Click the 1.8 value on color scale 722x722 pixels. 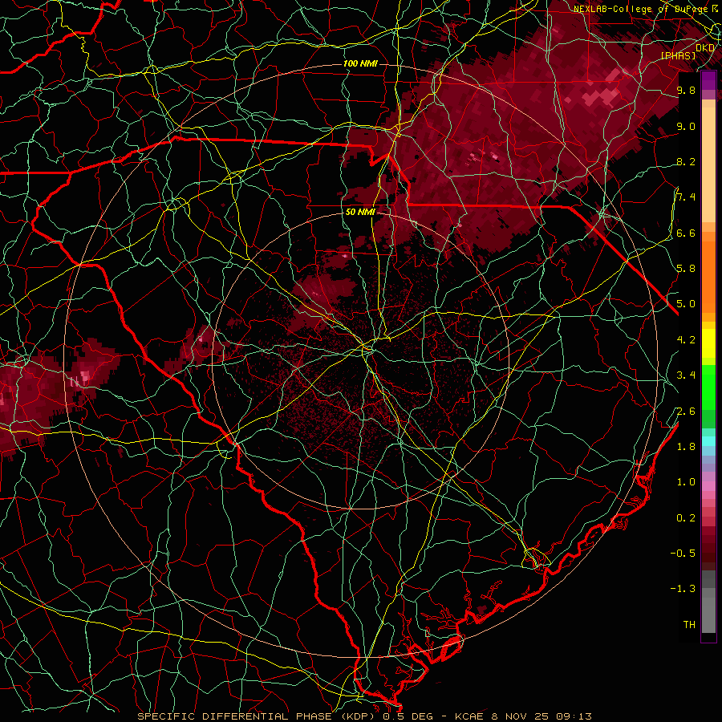(x=686, y=446)
